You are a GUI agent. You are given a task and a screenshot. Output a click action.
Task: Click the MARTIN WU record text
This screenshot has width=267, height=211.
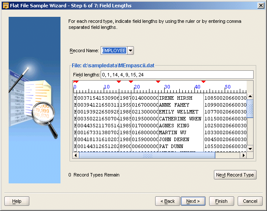tap(173, 132)
